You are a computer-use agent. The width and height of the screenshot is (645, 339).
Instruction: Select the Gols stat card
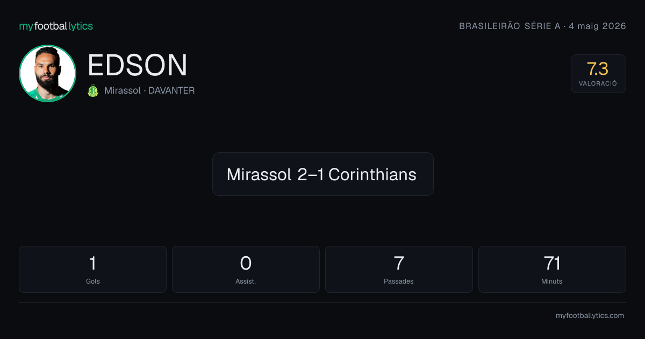click(x=92, y=269)
